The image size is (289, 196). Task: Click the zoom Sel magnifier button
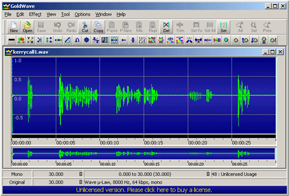point(254,27)
